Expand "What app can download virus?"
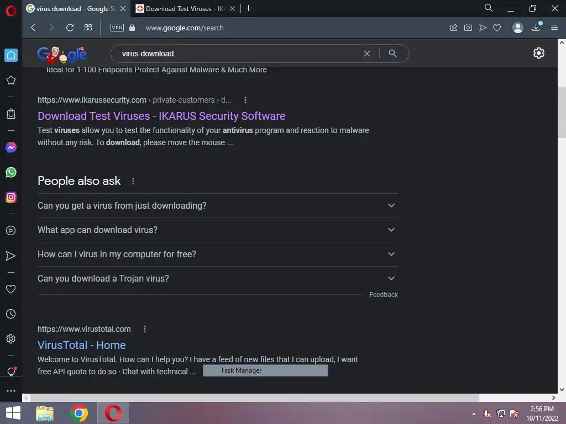Viewport: 566px width, 424px height. click(218, 230)
